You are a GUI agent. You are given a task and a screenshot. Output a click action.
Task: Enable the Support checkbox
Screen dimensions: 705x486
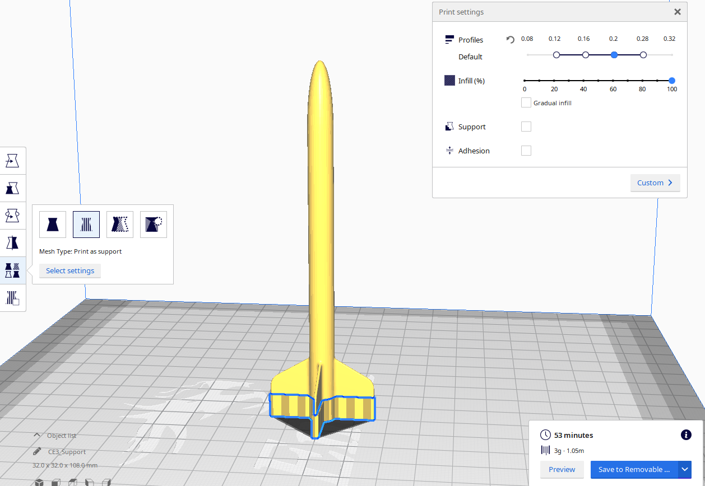point(526,126)
